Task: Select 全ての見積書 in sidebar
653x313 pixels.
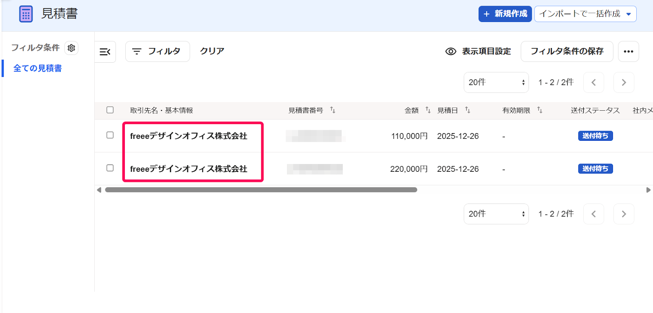Action: [x=38, y=68]
